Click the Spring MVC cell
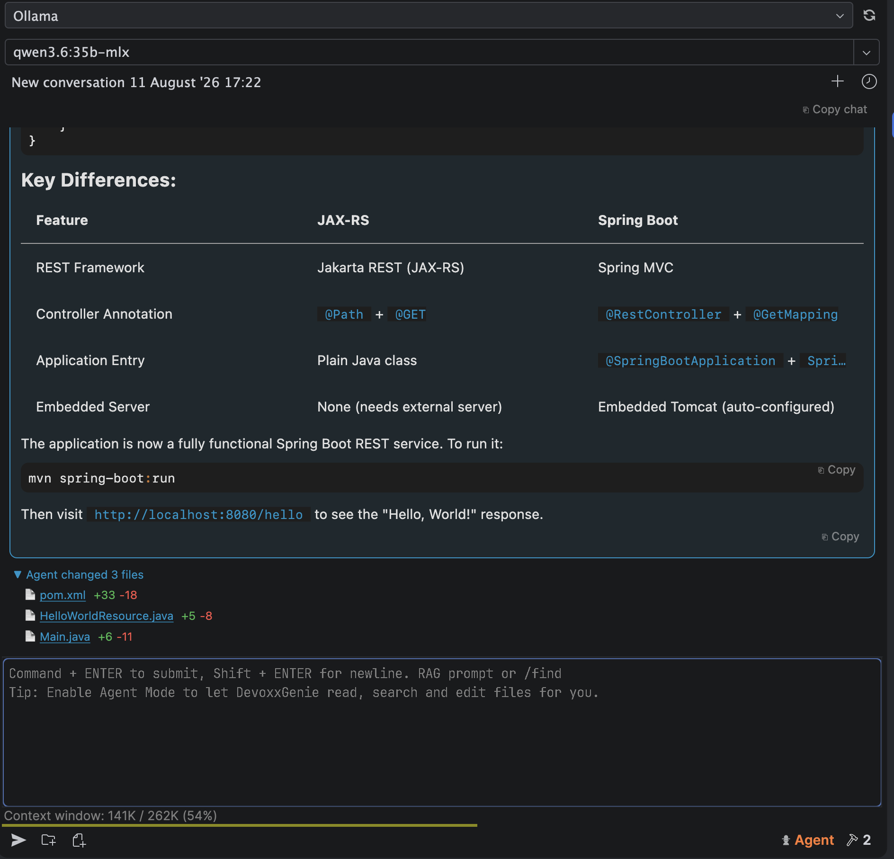894x859 pixels. (x=635, y=268)
